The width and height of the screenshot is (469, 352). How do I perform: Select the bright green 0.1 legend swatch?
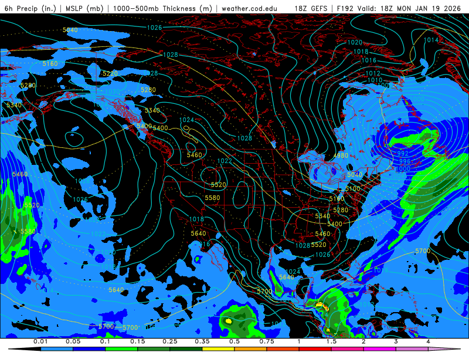tap(121, 349)
